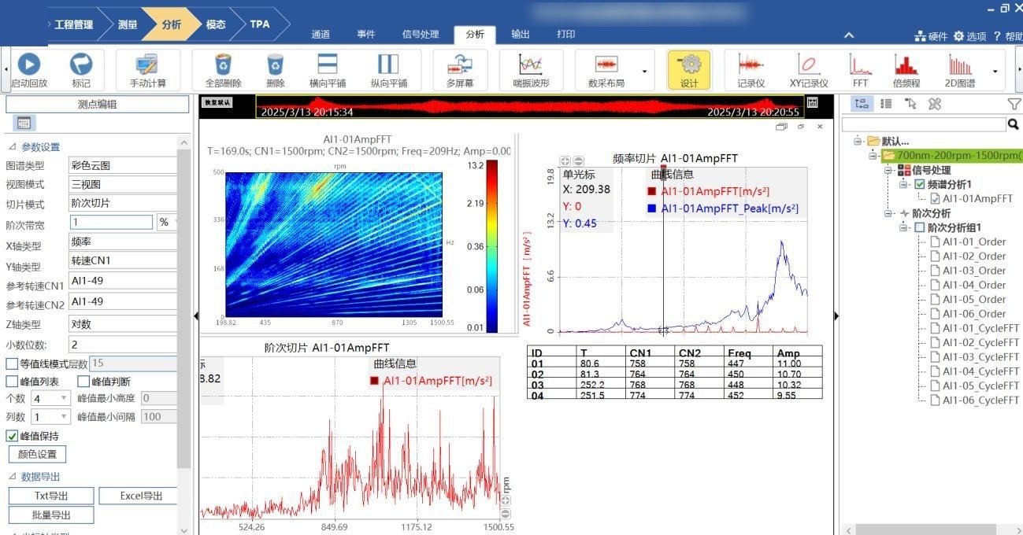Open 个数 dropdown showing 4

pos(51,399)
